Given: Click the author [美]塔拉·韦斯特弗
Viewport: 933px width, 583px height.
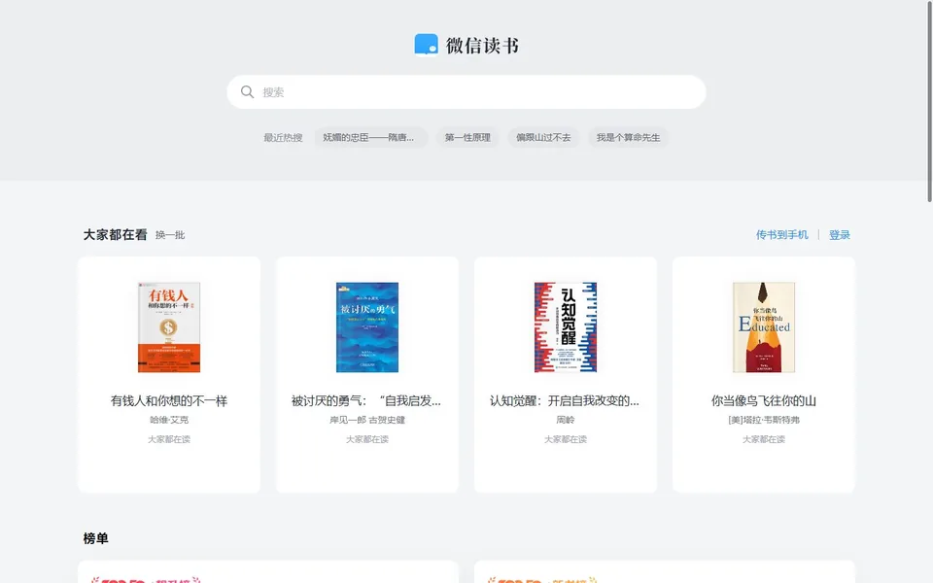Looking at the screenshot, I should (764, 420).
